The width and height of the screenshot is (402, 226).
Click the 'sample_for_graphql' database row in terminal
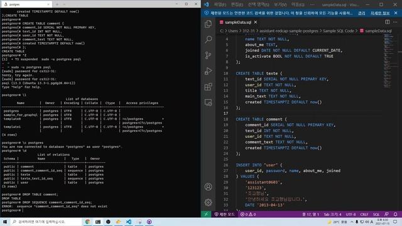[82, 115]
